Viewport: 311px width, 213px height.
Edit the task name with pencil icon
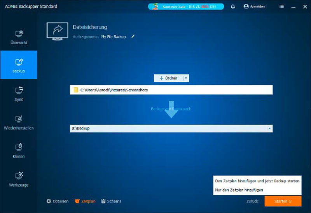tap(133, 37)
